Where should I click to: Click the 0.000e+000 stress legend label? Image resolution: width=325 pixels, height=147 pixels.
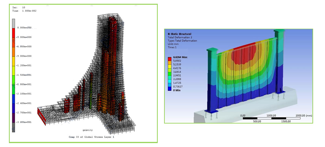24,28
